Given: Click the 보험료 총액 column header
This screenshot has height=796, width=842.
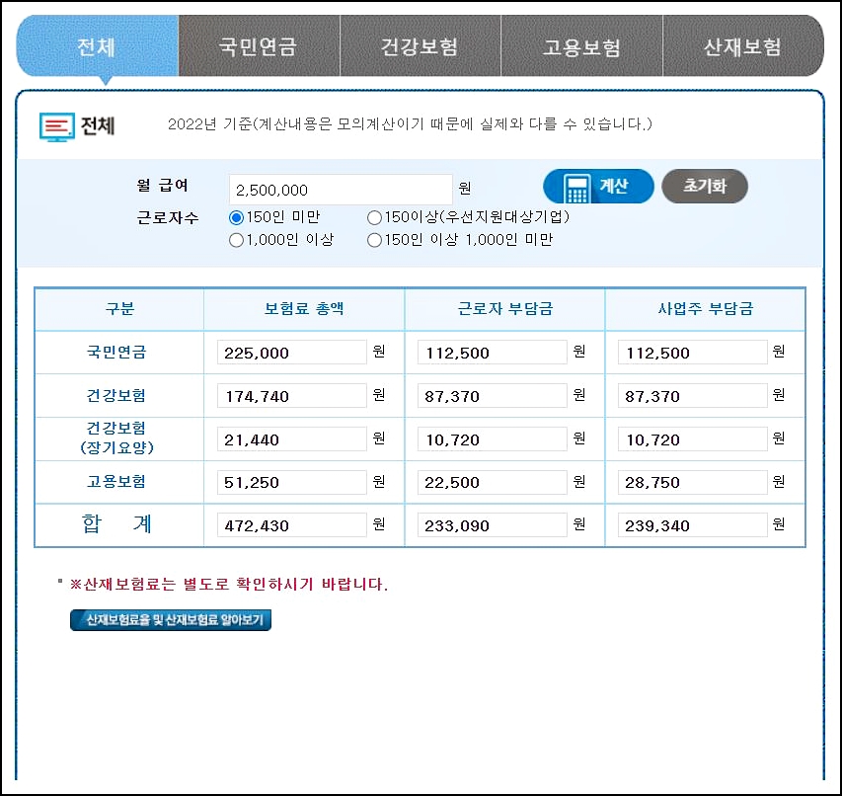Looking at the screenshot, I should [304, 309].
